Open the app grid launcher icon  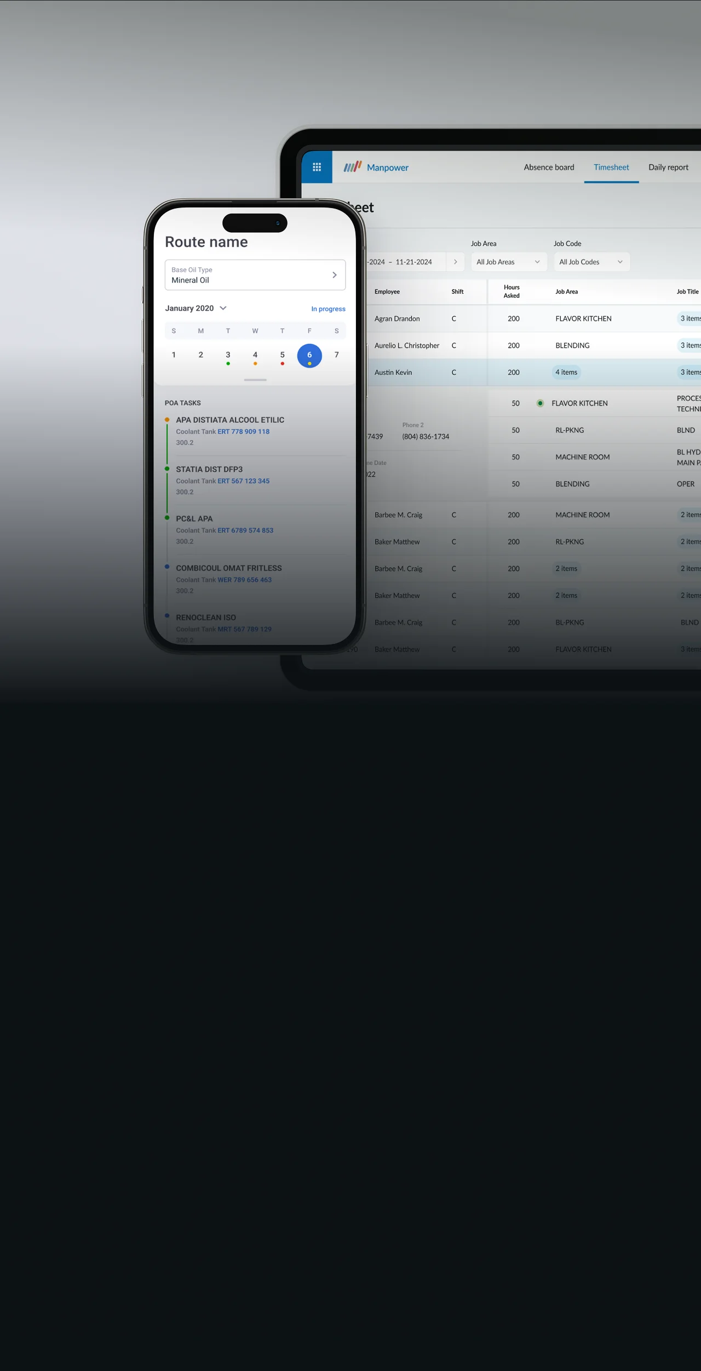pyautogui.click(x=317, y=167)
